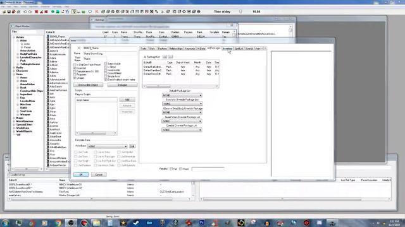This screenshot has height=227, width=405.
Task: Click the left arrow button beside AI Package List
Action: click(x=165, y=57)
